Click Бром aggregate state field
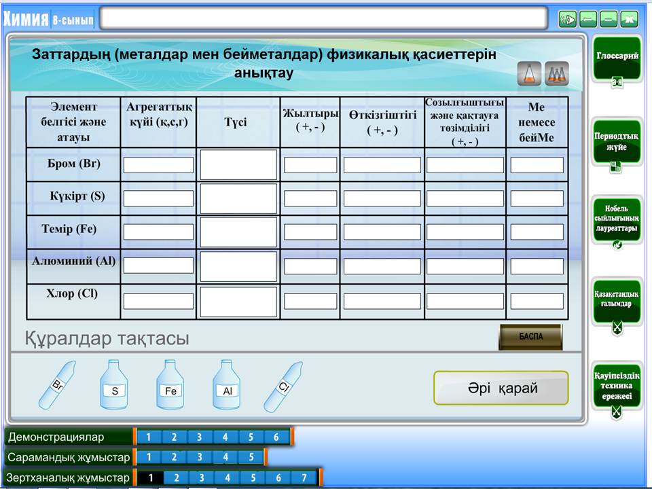 click(x=158, y=164)
